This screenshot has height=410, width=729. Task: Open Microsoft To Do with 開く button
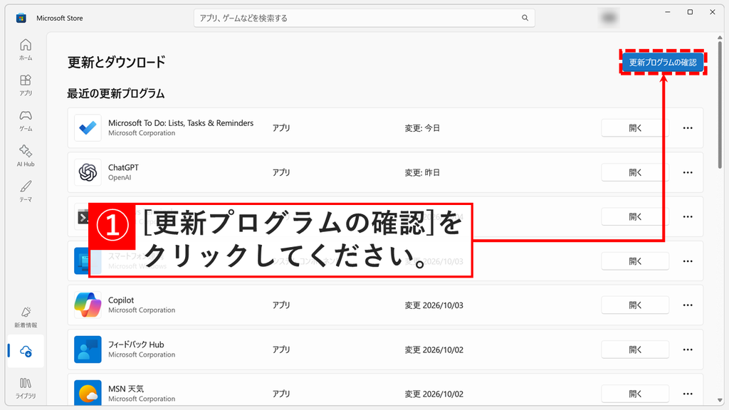[x=635, y=128]
